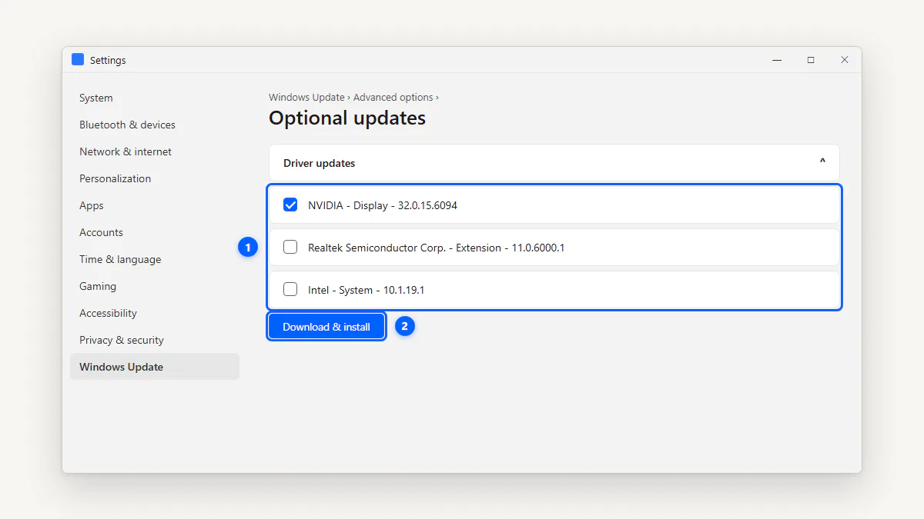Go to Accessibility settings

[x=155, y=313]
